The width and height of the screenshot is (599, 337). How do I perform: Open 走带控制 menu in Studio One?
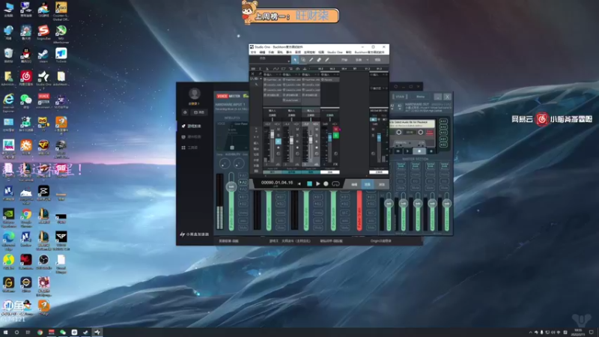click(309, 52)
